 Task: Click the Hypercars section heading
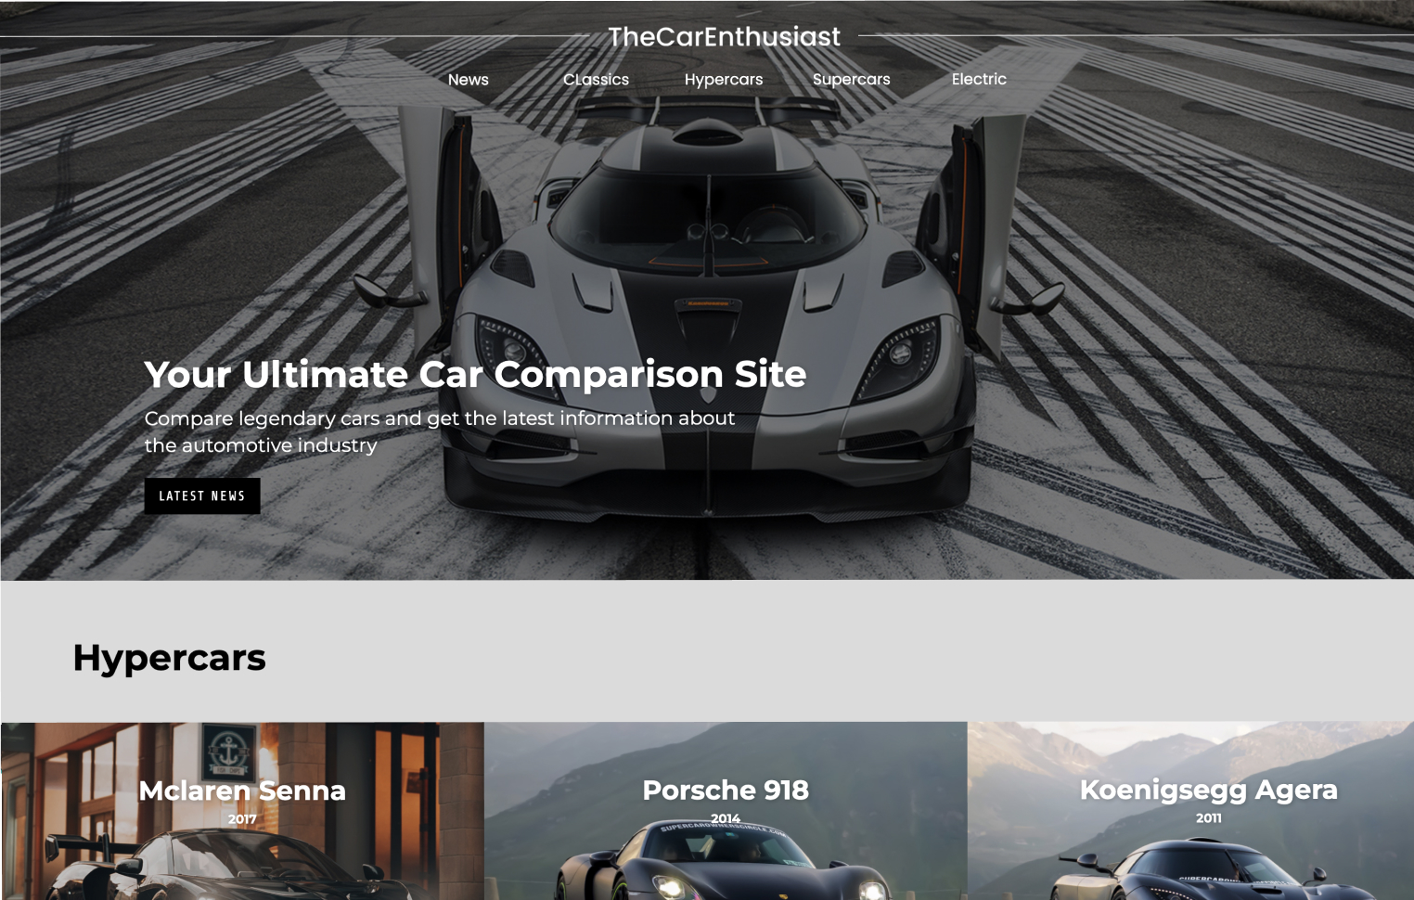pyautogui.click(x=169, y=658)
